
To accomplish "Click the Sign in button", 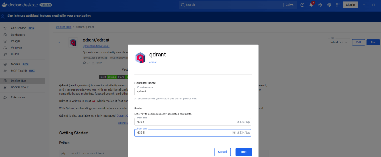I will tap(350, 5).
